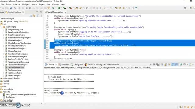Click the Debug bug icon in toolbar
The height and width of the screenshot is (109, 195).
53,8
